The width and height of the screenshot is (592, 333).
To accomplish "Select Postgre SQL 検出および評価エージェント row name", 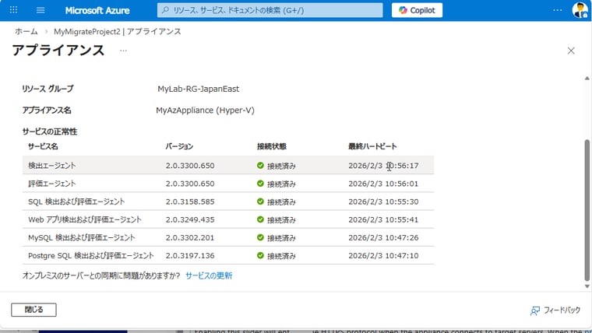I will click(91, 256).
